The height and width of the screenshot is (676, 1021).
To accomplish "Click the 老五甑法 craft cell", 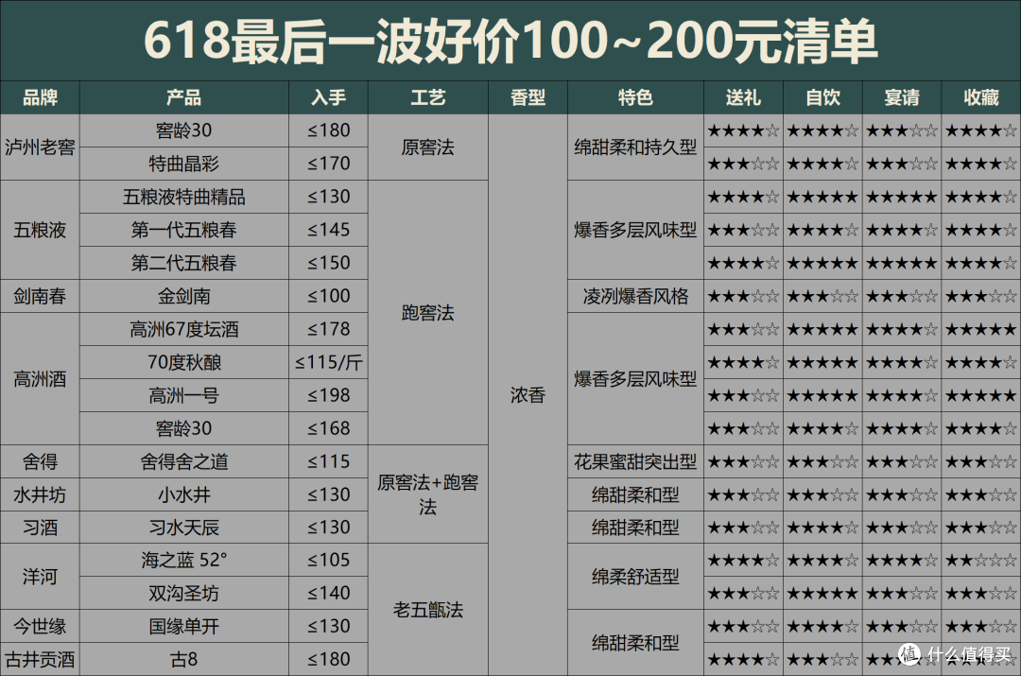I will coord(428,610).
